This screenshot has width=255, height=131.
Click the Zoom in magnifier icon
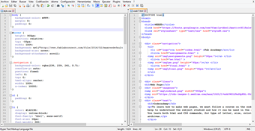pyautogui.click(x=68, y=6)
